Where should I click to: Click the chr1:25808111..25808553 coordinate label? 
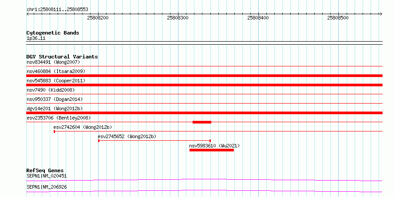coord(57,10)
